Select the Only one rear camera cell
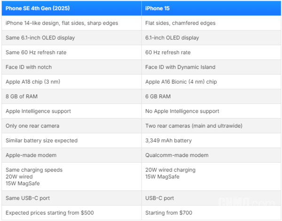Screen dimensions: 282x221 71,126
